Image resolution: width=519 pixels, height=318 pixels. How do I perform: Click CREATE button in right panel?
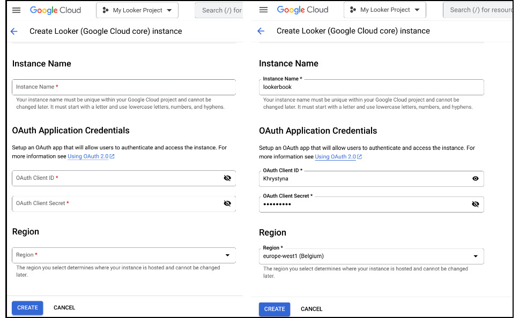click(275, 309)
